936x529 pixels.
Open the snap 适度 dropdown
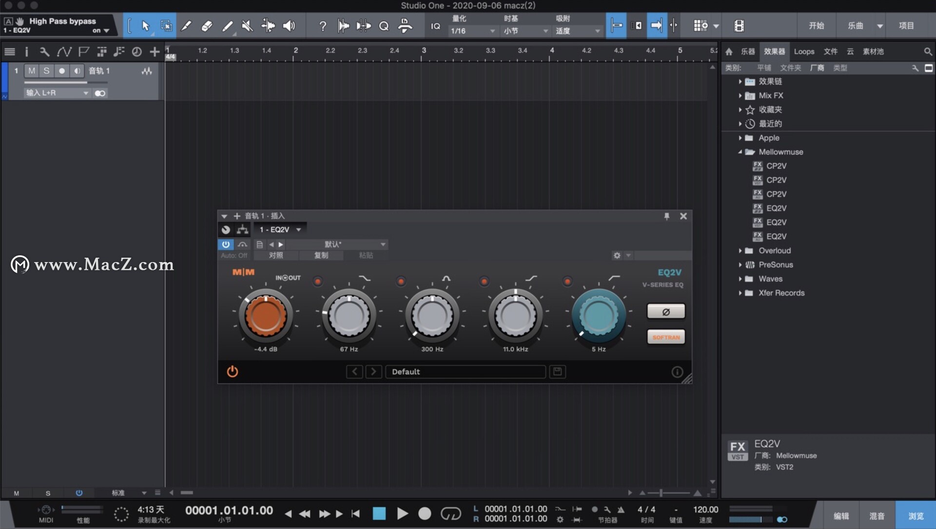click(x=578, y=31)
